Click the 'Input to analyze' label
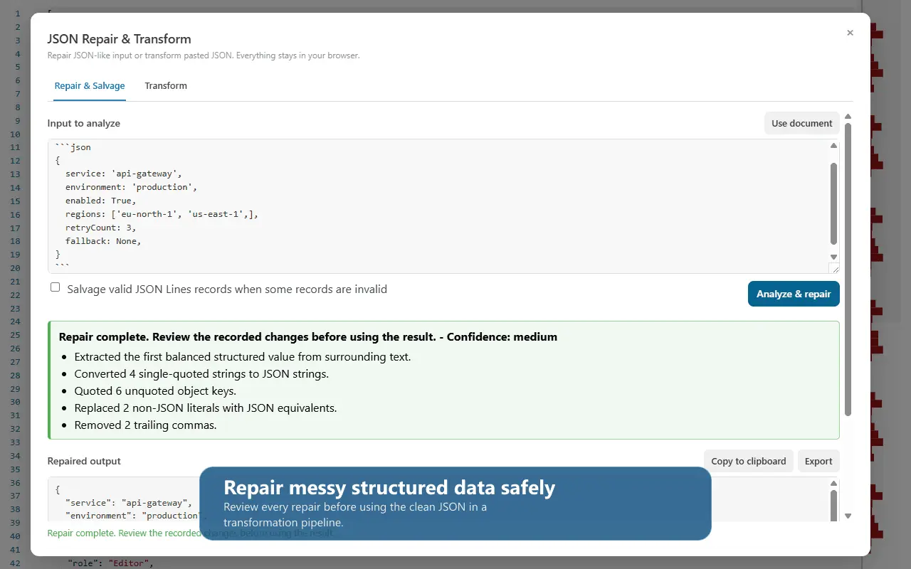911x569 pixels. (84, 123)
